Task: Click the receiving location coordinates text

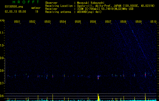Action: click(x=138, y=6)
